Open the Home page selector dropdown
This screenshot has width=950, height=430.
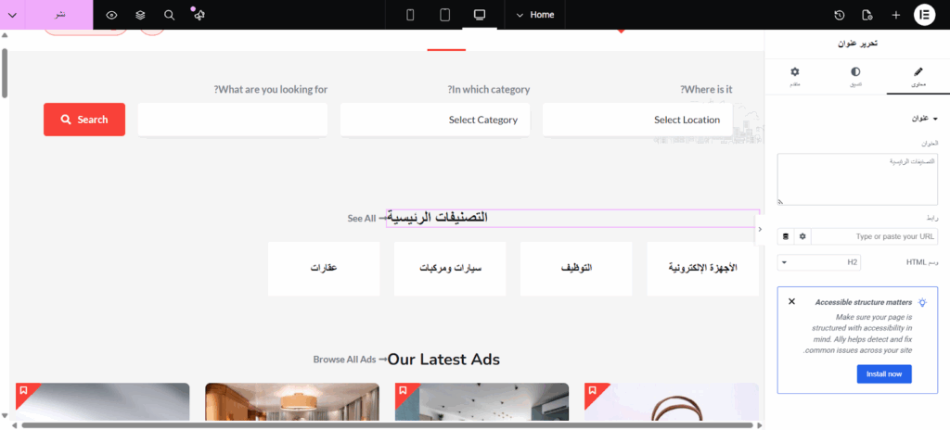[x=534, y=15]
